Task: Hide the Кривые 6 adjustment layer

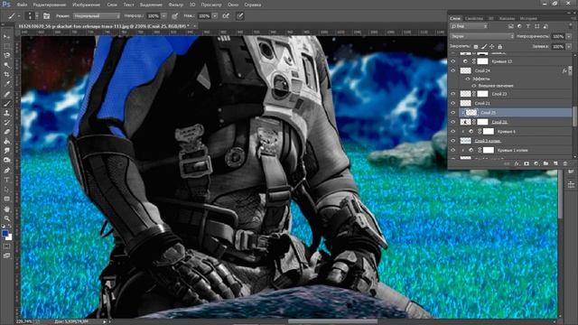Action: 453,131
